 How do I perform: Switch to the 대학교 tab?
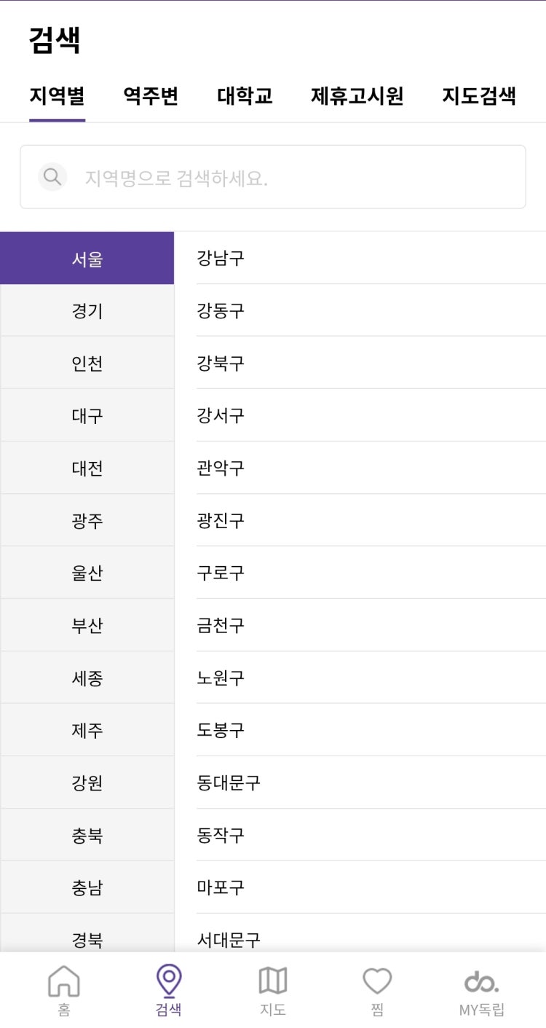pos(245,96)
